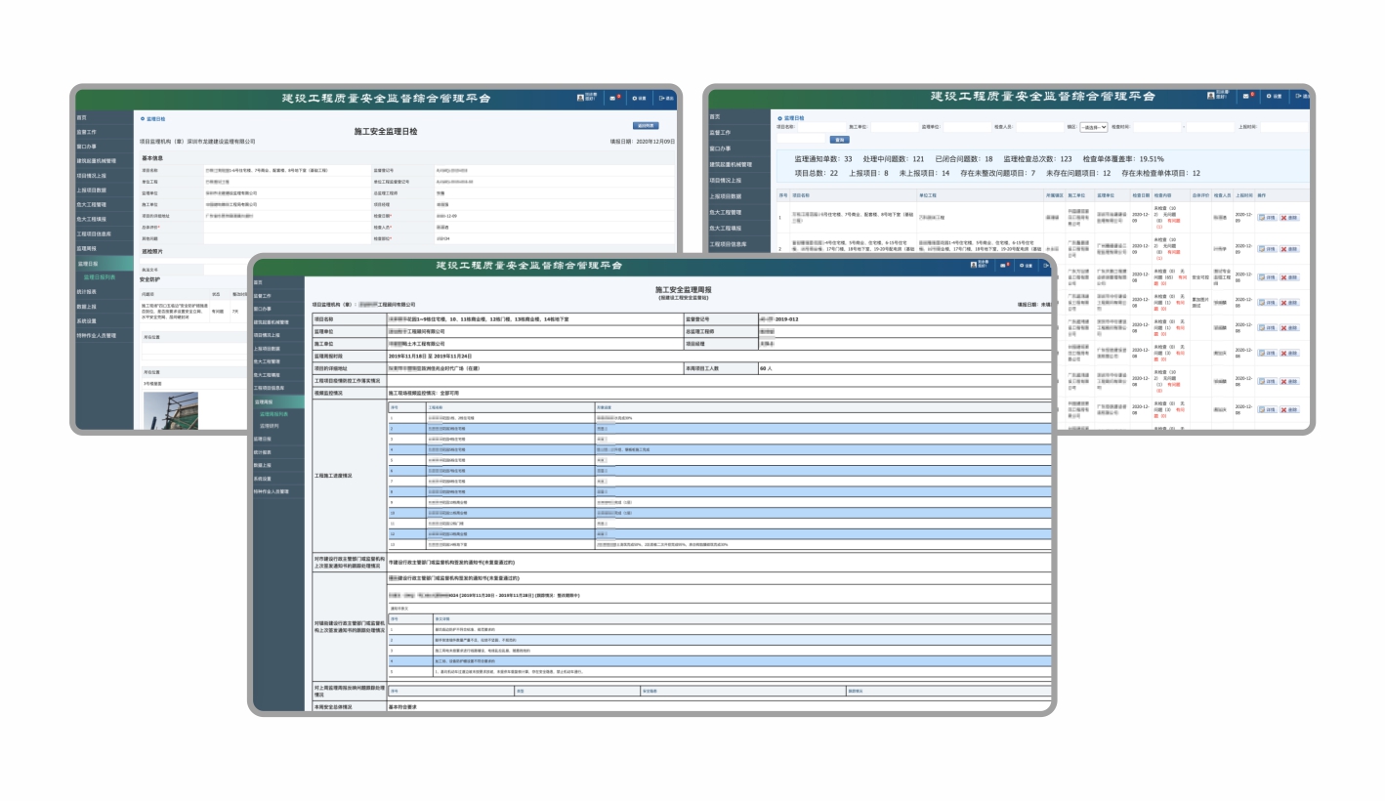This screenshot has width=1385, height=801.
Task: Open 统计报表 in left window sidebar
Action: pos(87,291)
